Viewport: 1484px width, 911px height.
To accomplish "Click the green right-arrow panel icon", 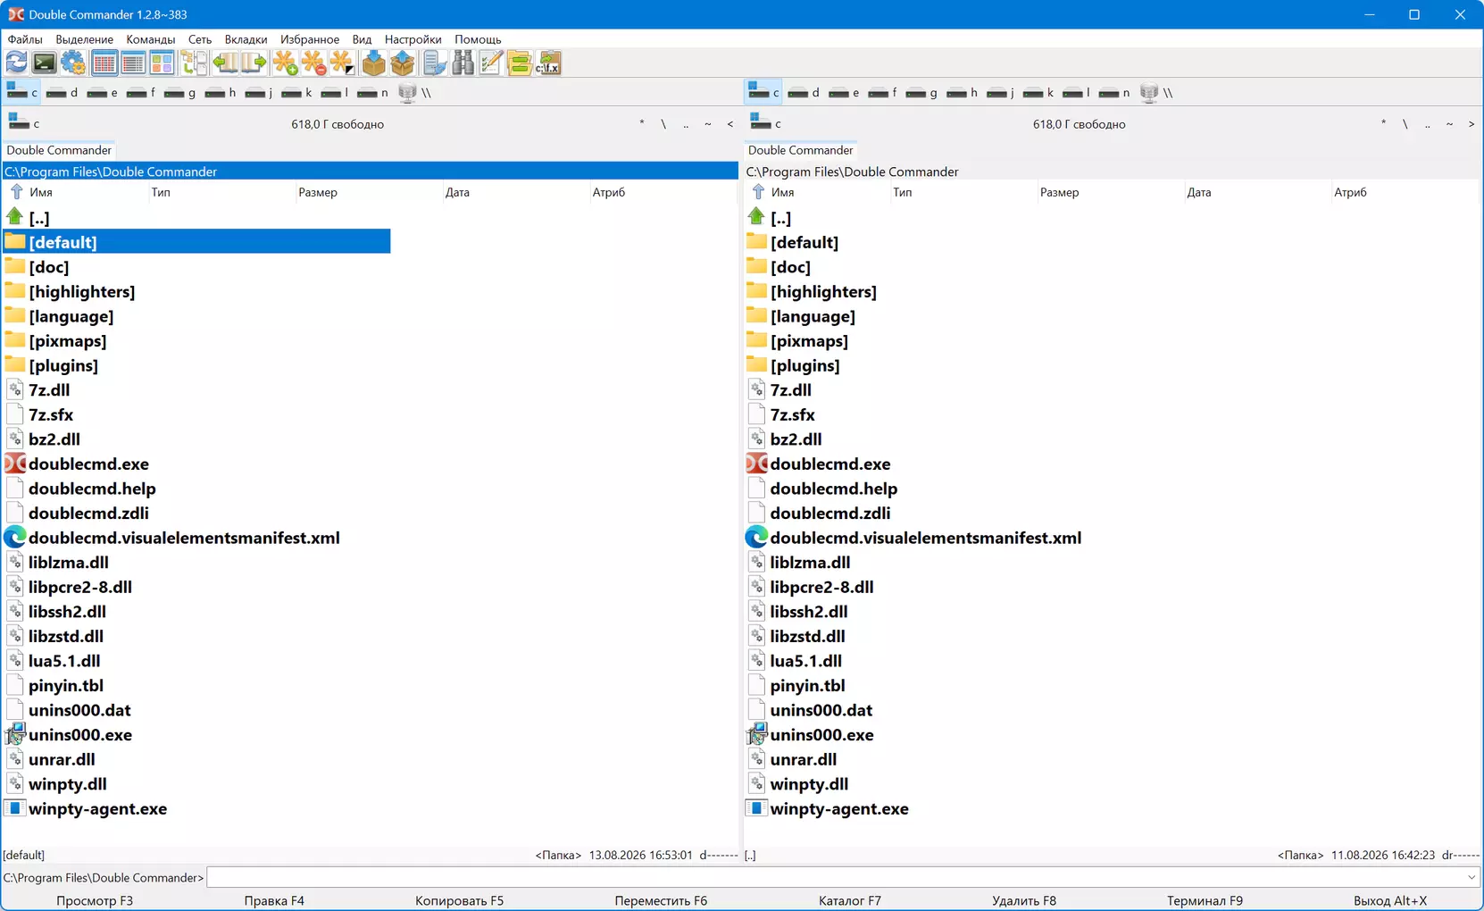I will pos(254,63).
